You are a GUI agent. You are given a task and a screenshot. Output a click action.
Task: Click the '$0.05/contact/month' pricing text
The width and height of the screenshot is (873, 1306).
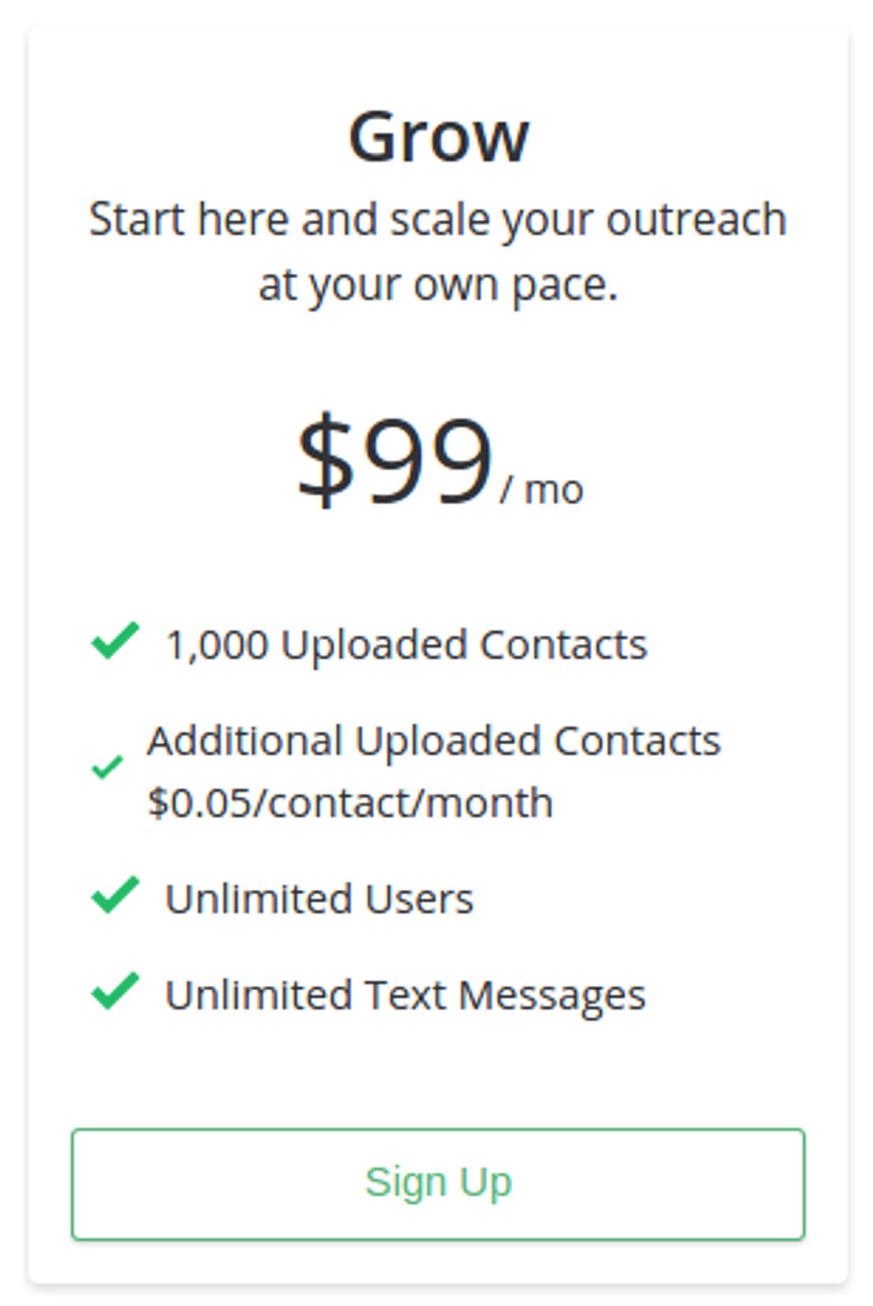(x=350, y=802)
